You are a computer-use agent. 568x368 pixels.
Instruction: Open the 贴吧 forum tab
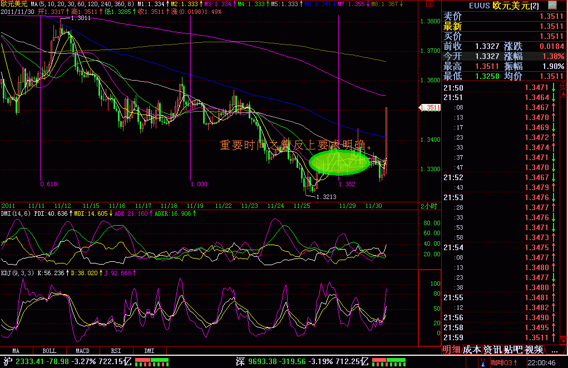coord(513,350)
